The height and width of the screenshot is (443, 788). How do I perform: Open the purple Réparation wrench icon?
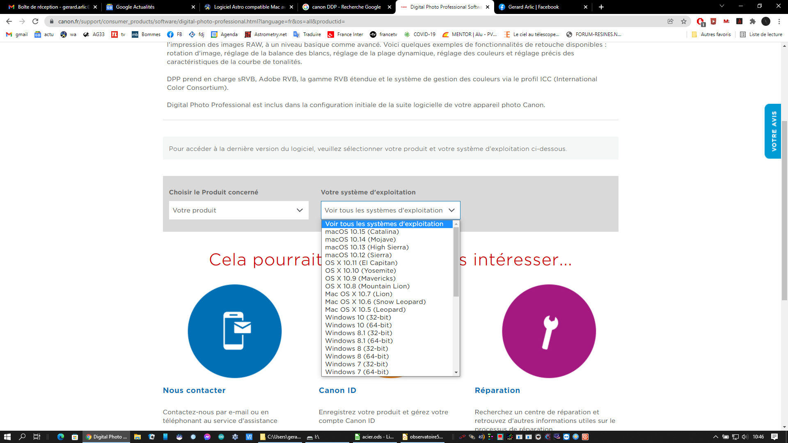pos(549,331)
